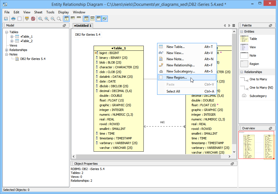The height and width of the screenshot is (194, 278).
Task: Open the sheet tab list dropdown
Action: click(x=234, y=26)
